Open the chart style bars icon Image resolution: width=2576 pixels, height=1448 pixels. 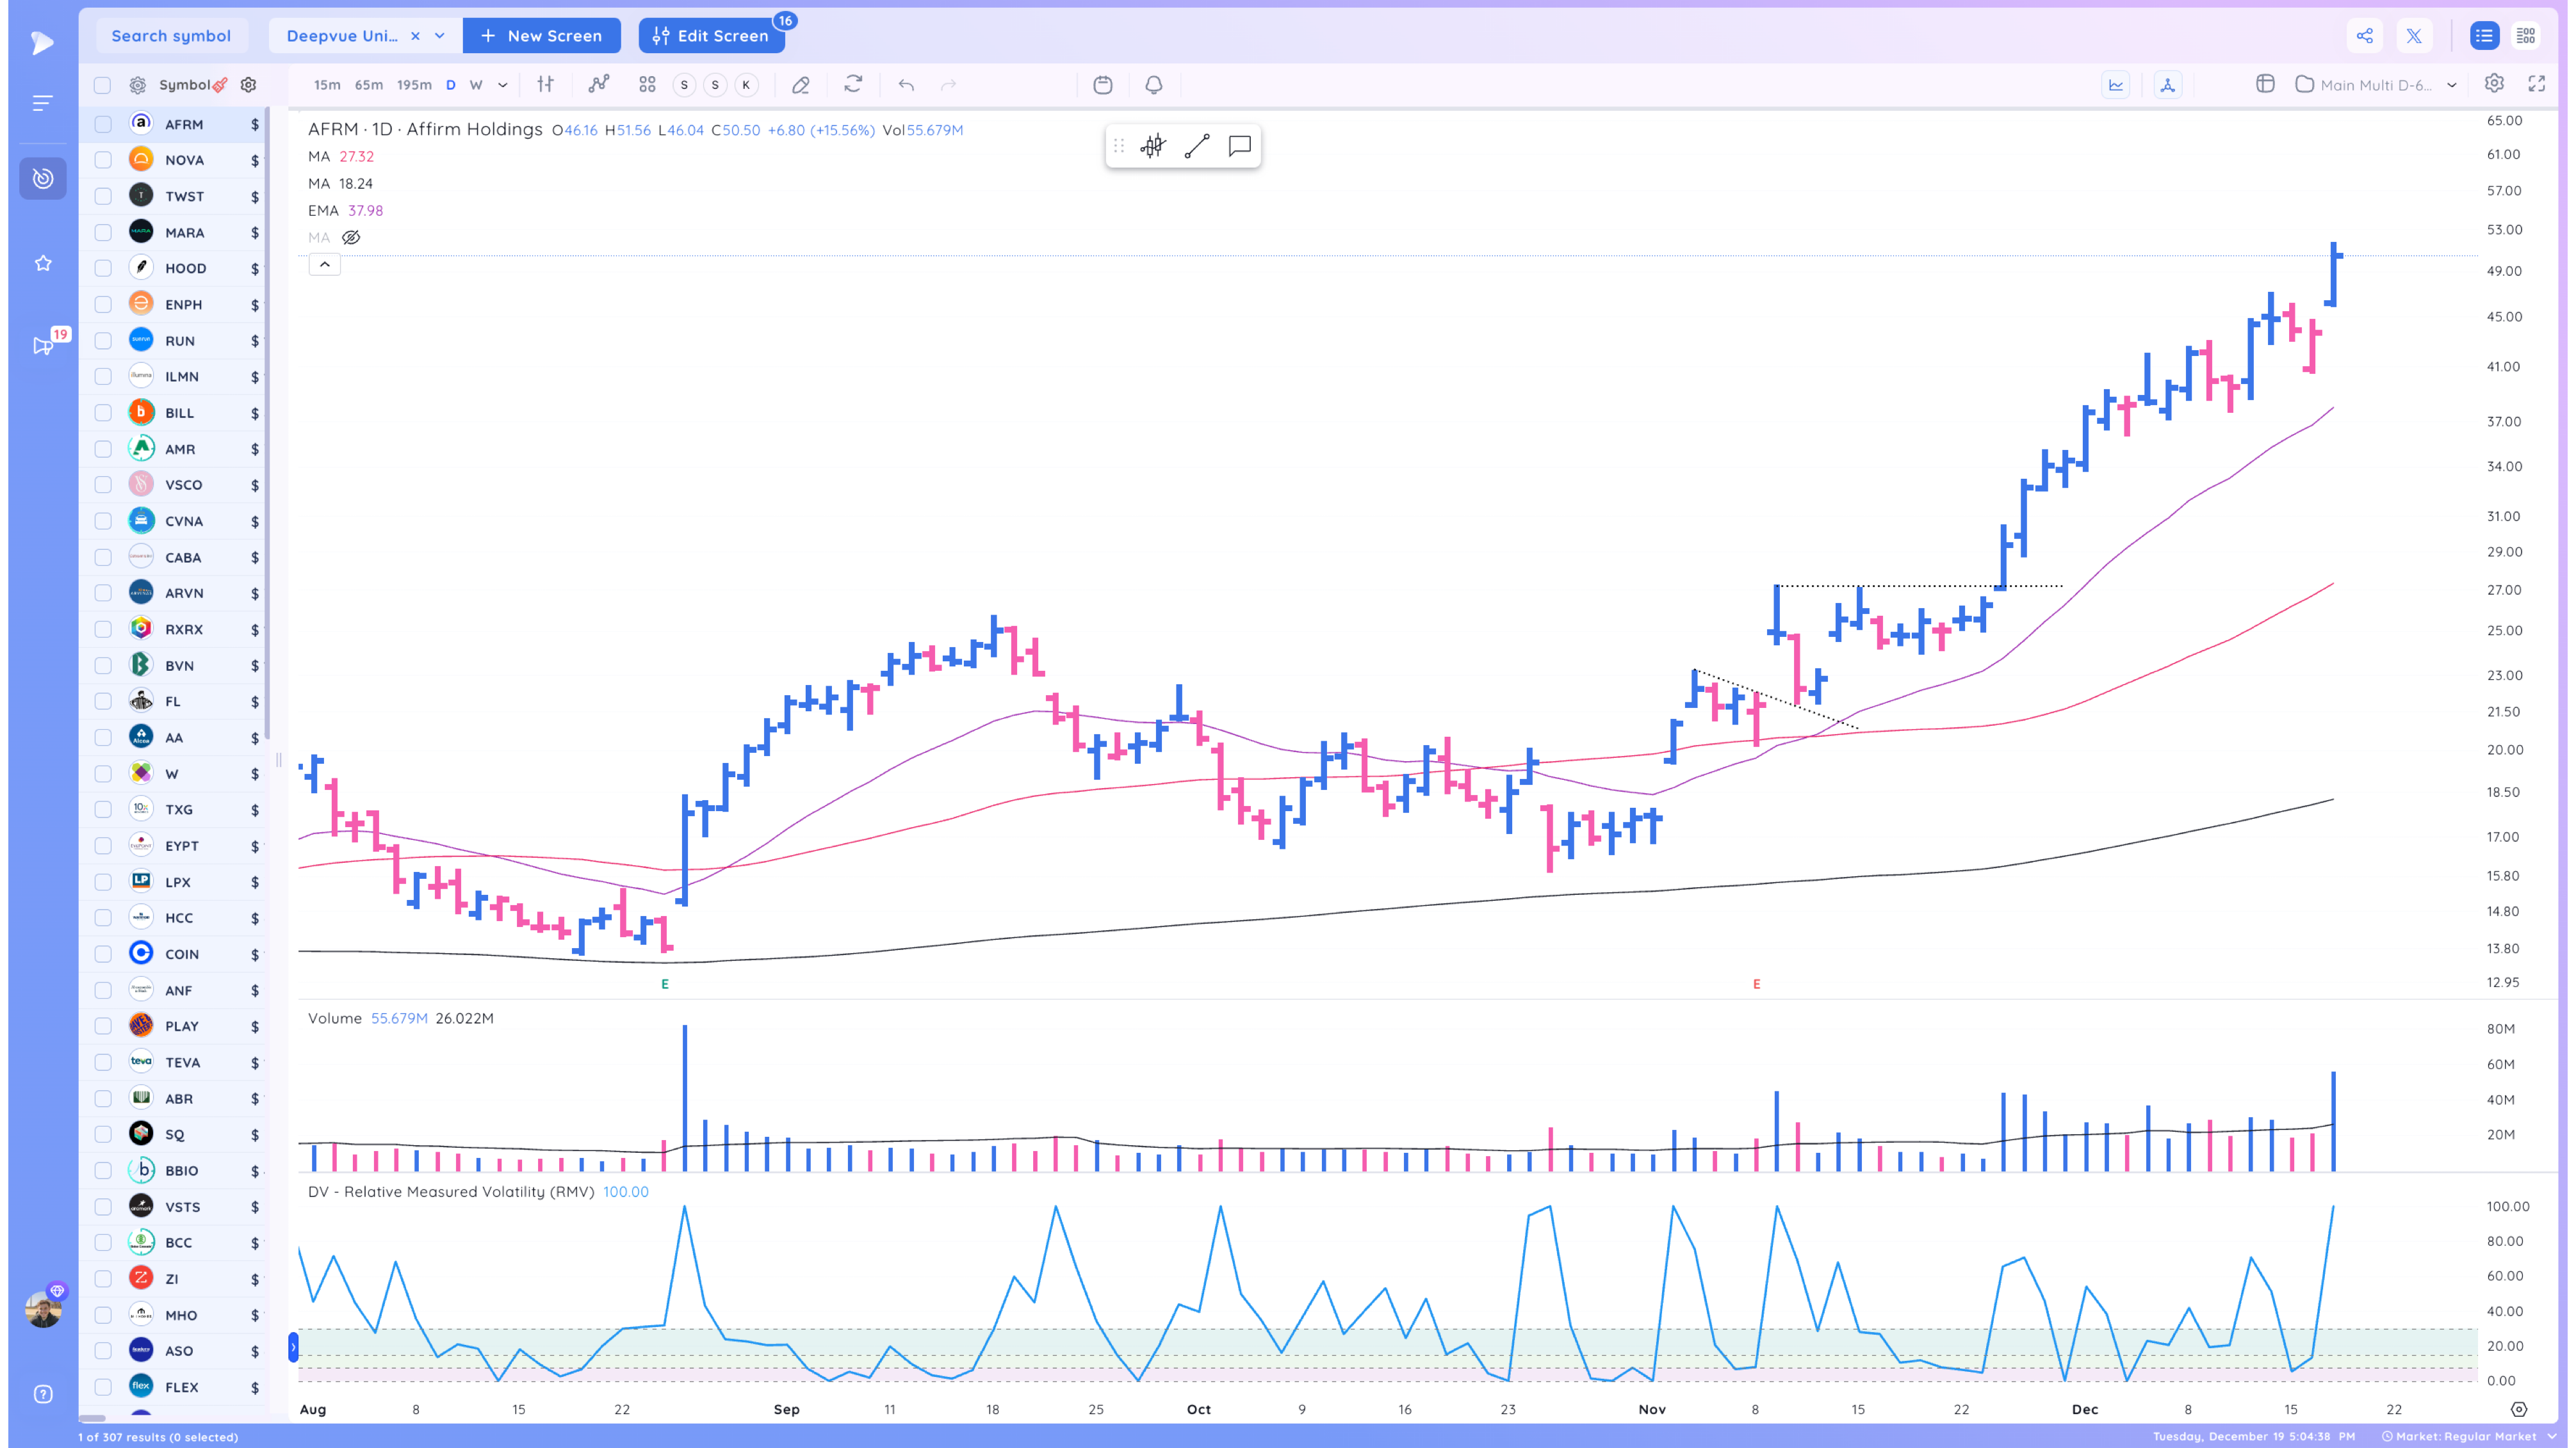coord(545,85)
